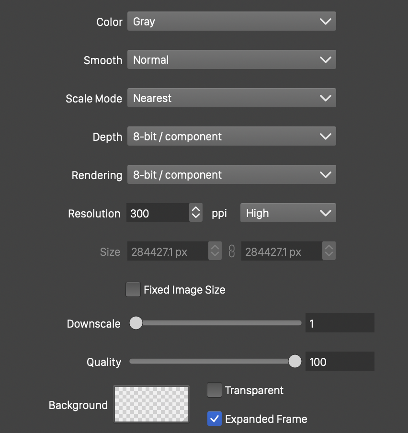
Task: Expand the Smooth dropdown showing Normal
Action: click(x=231, y=60)
